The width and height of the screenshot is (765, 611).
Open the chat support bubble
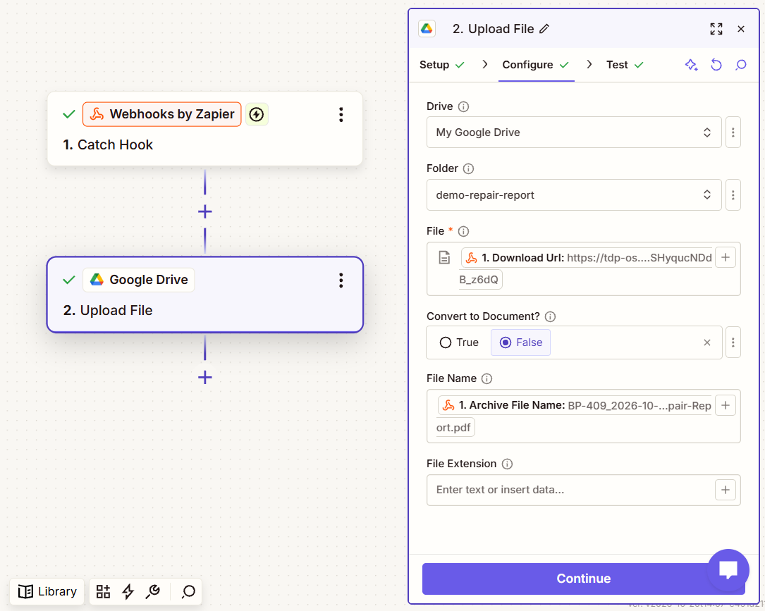728,569
